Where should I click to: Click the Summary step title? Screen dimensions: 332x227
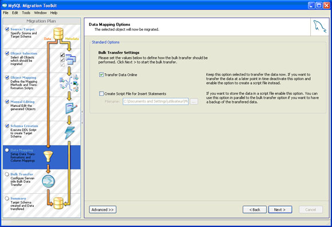(18, 198)
